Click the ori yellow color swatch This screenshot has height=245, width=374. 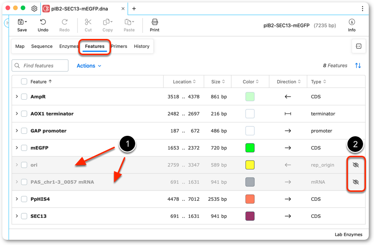[x=250, y=165]
